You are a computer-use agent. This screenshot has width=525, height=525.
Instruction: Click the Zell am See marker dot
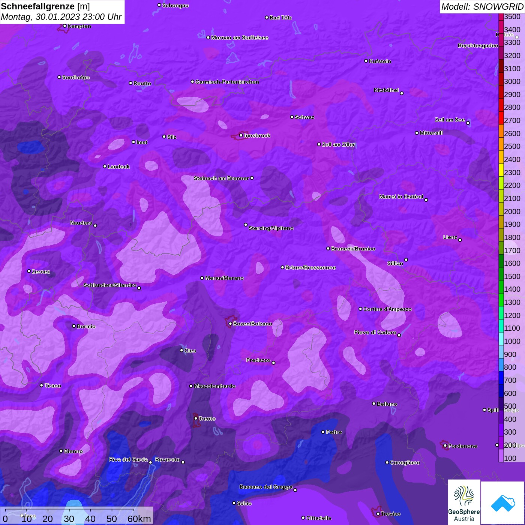click(x=468, y=123)
